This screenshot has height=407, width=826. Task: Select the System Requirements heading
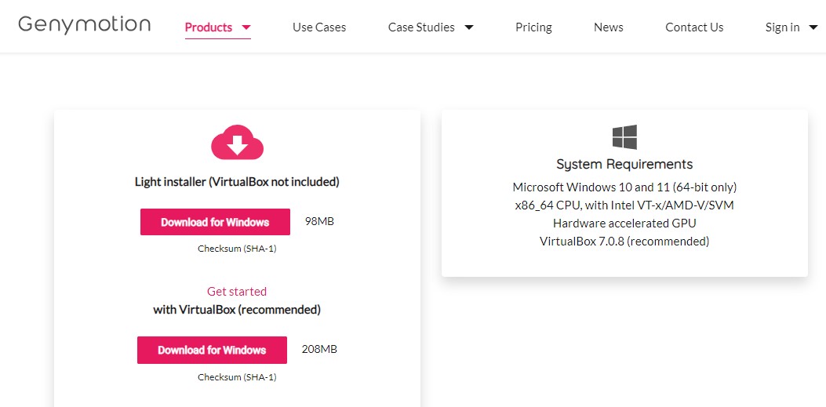pyautogui.click(x=624, y=164)
